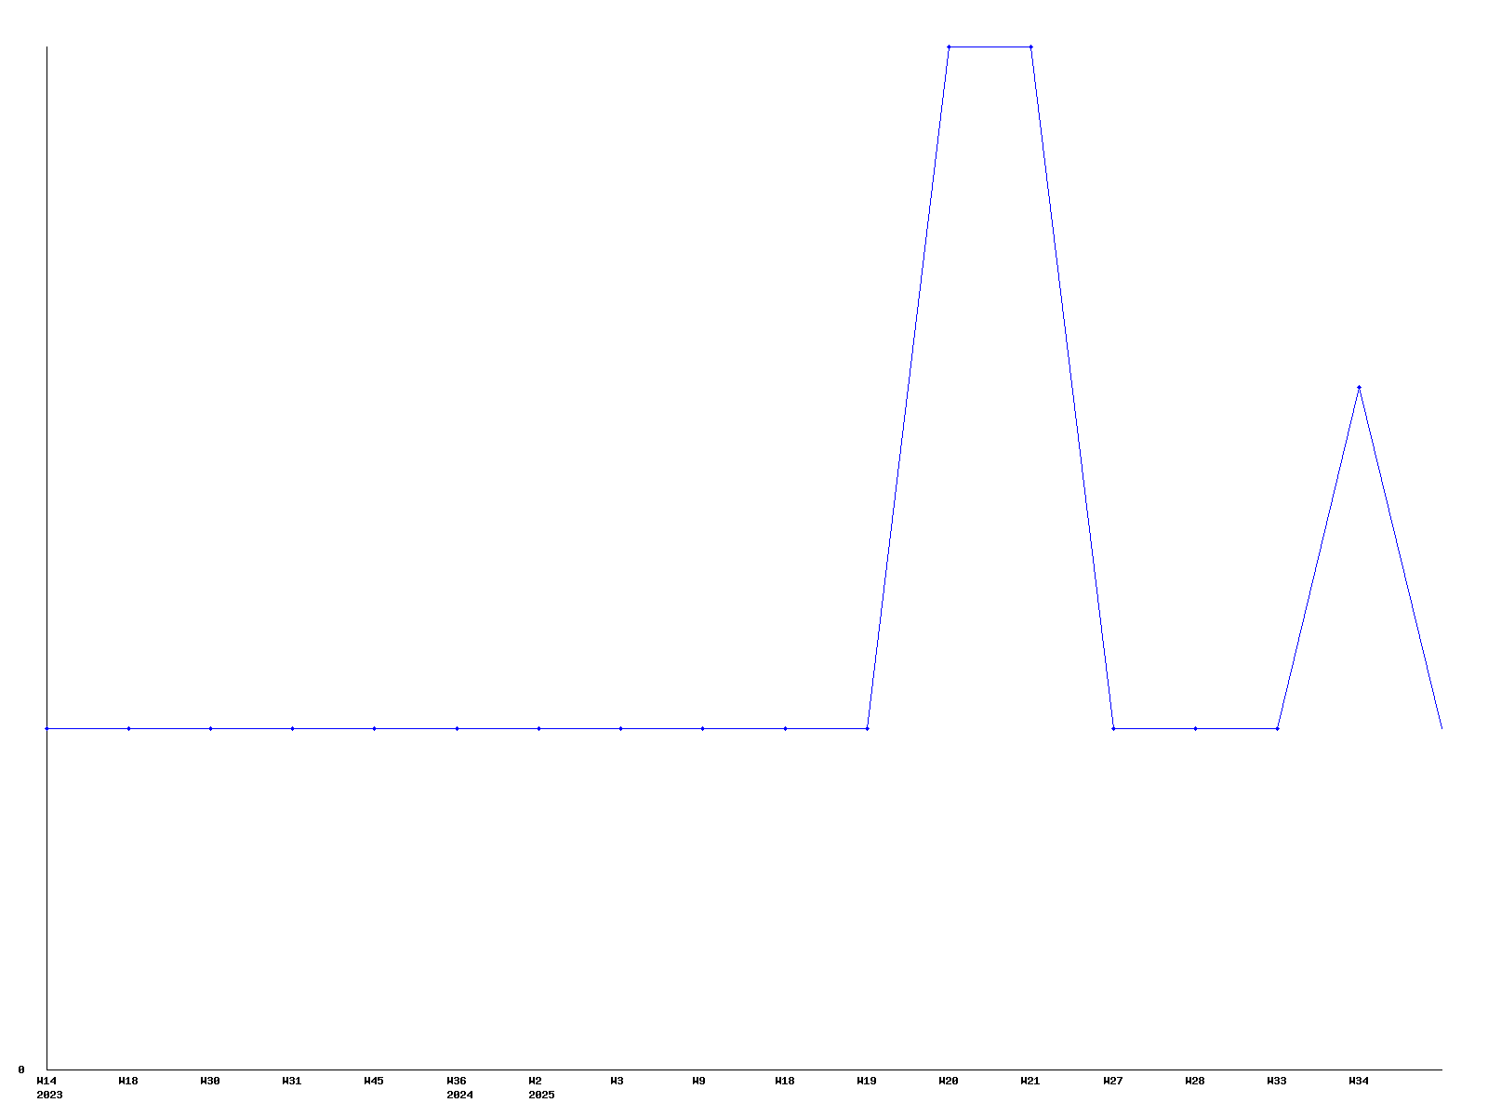The height and width of the screenshot is (1116, 1488).
Task: Click the 2023 year label
Action: (49, 1095)
